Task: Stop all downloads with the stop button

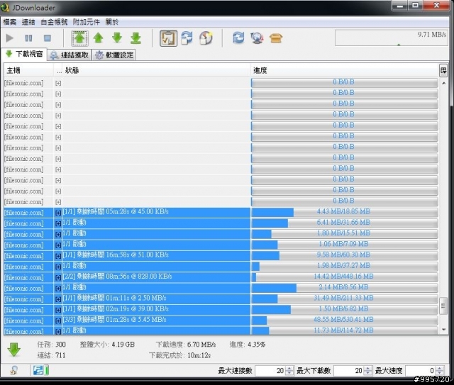Action: point(48,38)
